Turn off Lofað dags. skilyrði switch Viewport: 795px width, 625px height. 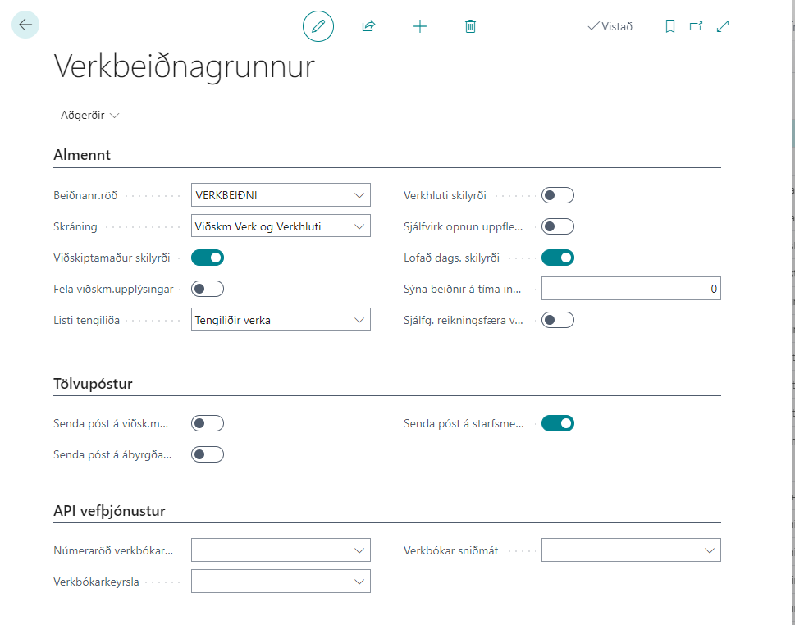point(558,258)
